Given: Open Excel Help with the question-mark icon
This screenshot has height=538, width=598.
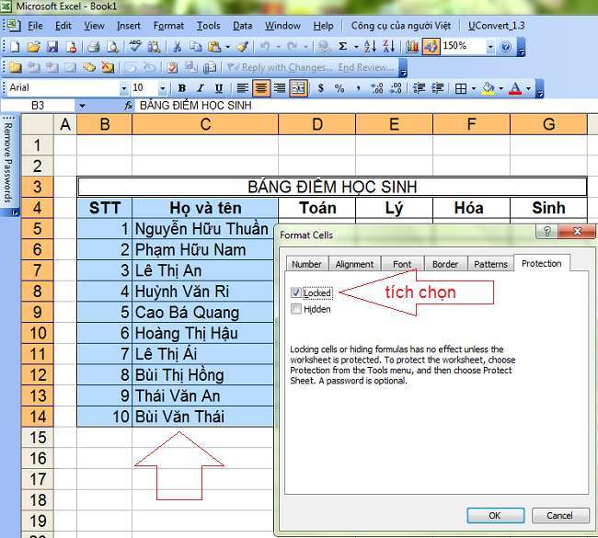Looking at the screenshot, I should pos(506,47).
